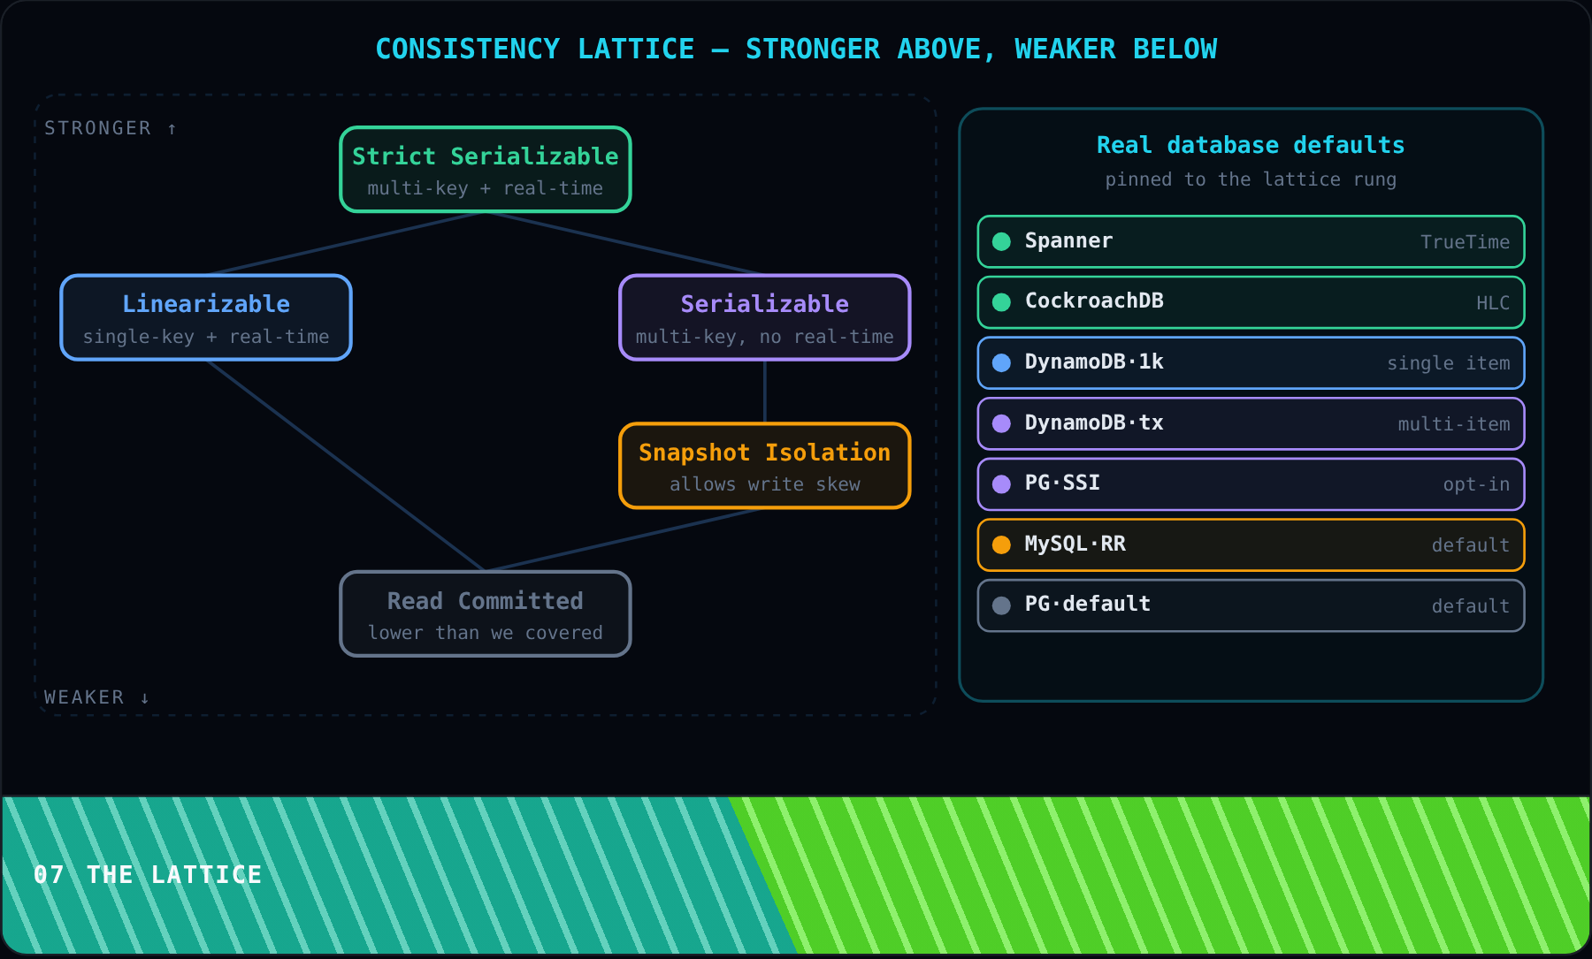Screen dimensions: 1592x959
Task: Click the purple dot next to PG·SSI
Action: tap(1001, 484)
